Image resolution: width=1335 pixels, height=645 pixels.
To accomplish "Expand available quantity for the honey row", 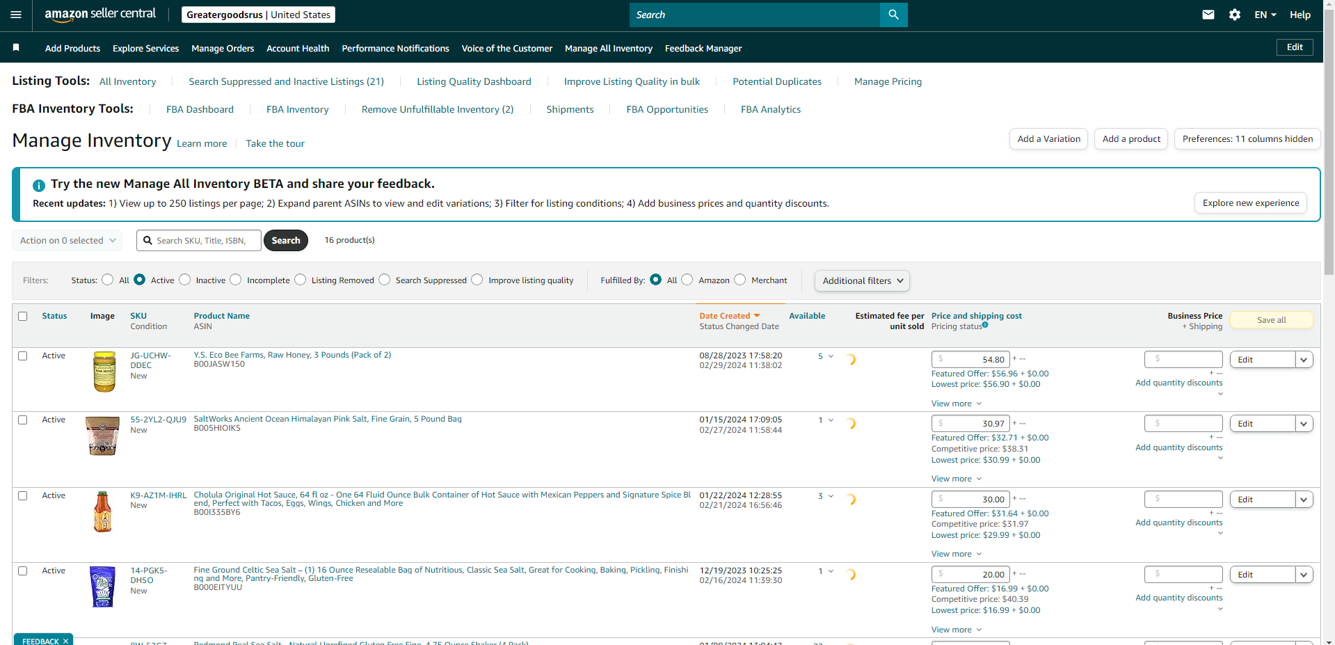I will [x=831, y=356].
